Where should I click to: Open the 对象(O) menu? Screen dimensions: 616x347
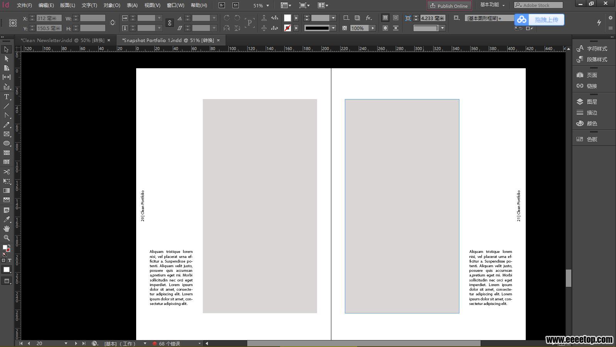112,5
